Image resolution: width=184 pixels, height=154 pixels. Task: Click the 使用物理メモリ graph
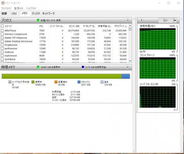pos(158,39)
